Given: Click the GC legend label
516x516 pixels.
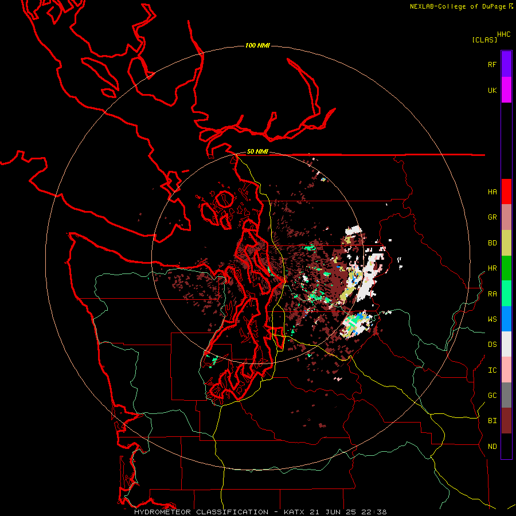Looking at the screenshot, I should pos(492,395).
